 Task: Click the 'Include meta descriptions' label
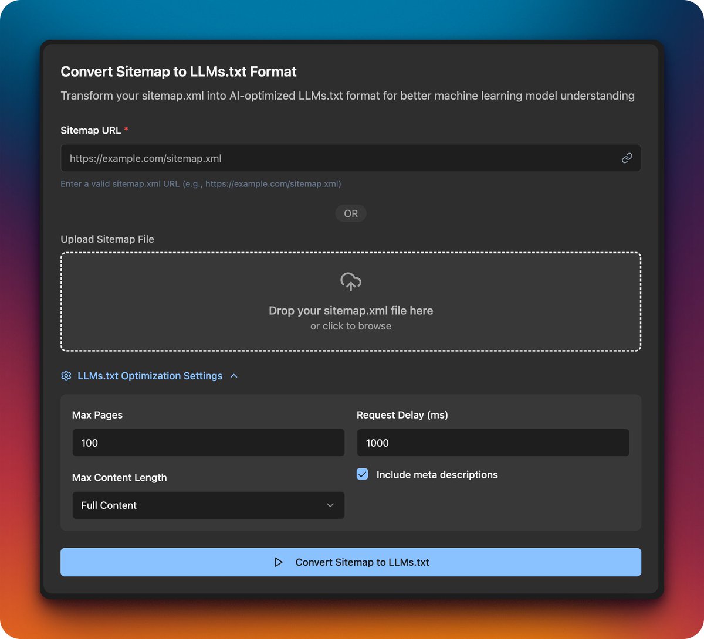[437, 475]
